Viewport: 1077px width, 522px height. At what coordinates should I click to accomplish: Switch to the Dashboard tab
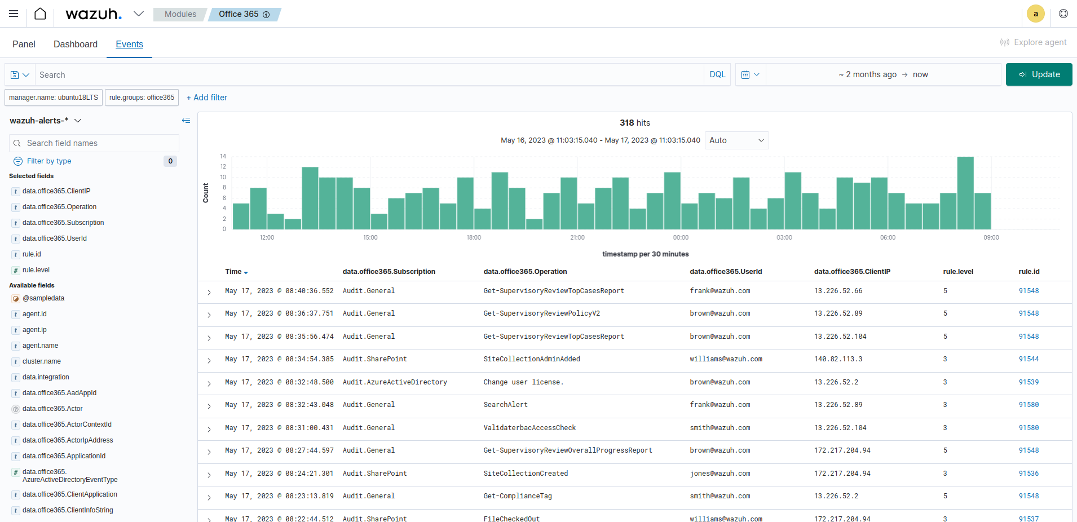point(76,44)
